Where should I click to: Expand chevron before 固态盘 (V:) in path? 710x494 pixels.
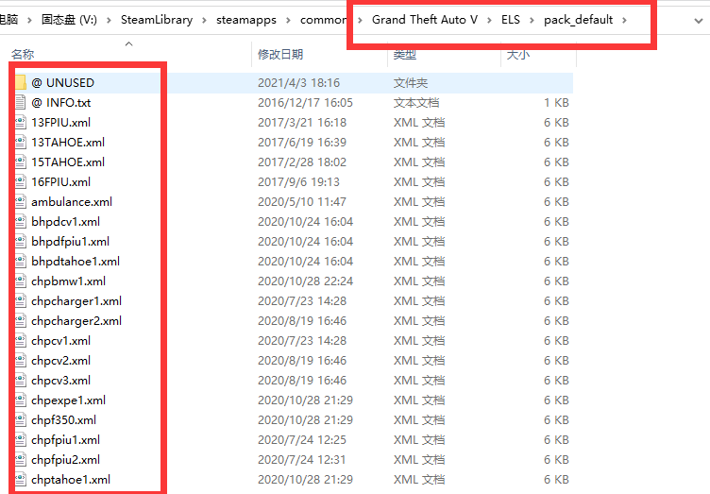[29, 21]
